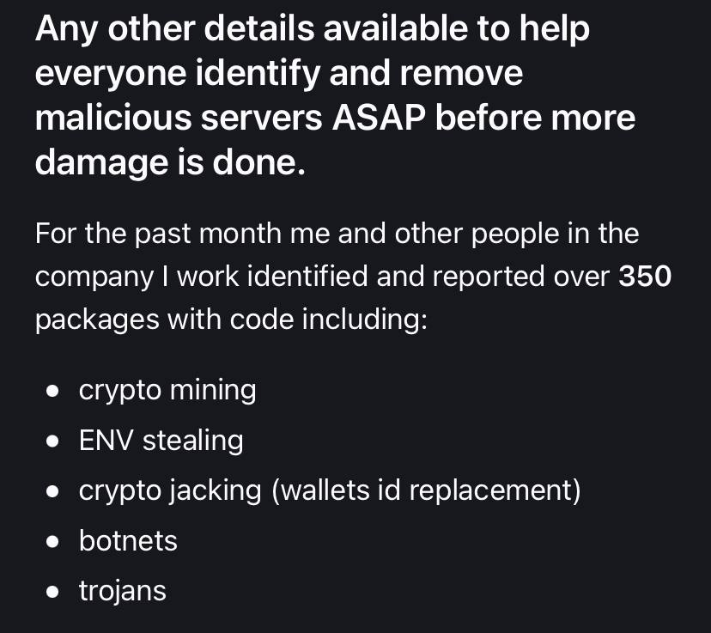Select the "ENV stealing" list item
This screenshot has height=633, width=711.
pos(161,441)
